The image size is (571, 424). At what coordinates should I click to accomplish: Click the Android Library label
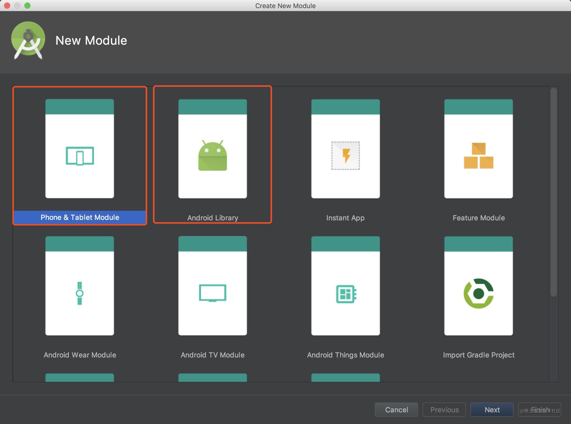213,218
